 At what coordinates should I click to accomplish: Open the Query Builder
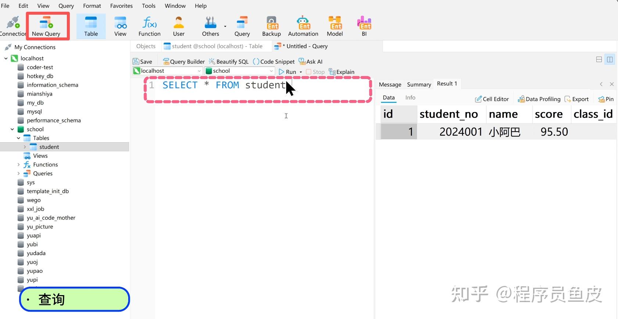pyautogui.click(x=184, y=62)
